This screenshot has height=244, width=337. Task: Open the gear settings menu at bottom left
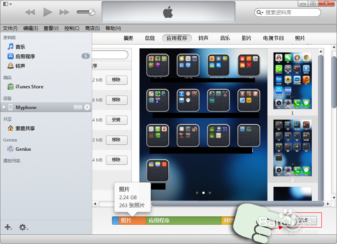tap(23, 227)
